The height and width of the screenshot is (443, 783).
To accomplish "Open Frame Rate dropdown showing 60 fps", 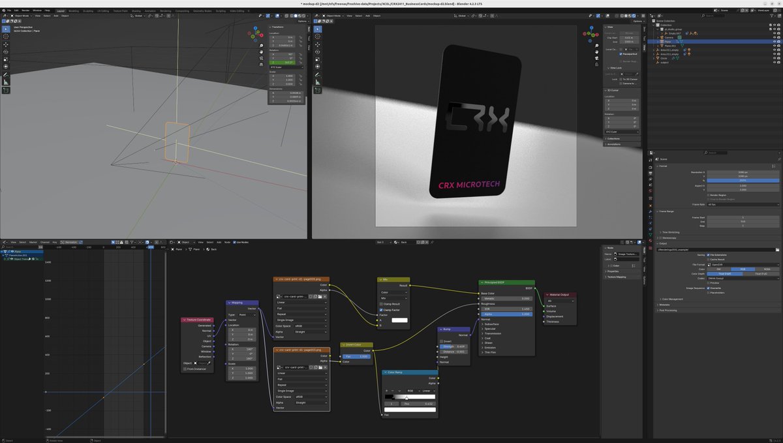I will point(743,204).
